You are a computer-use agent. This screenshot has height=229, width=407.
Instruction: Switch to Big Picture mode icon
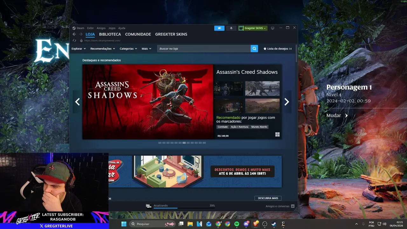click(272, 28)
